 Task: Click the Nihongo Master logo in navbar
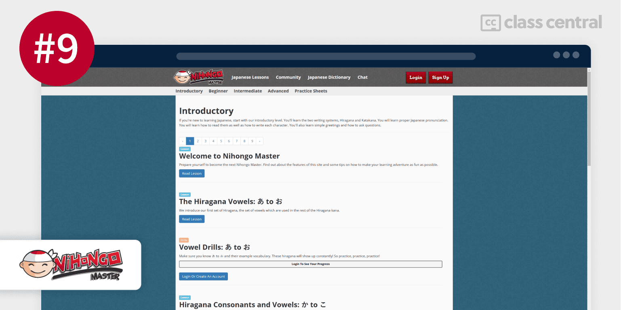pyautogui.click(x=199, y=77)
